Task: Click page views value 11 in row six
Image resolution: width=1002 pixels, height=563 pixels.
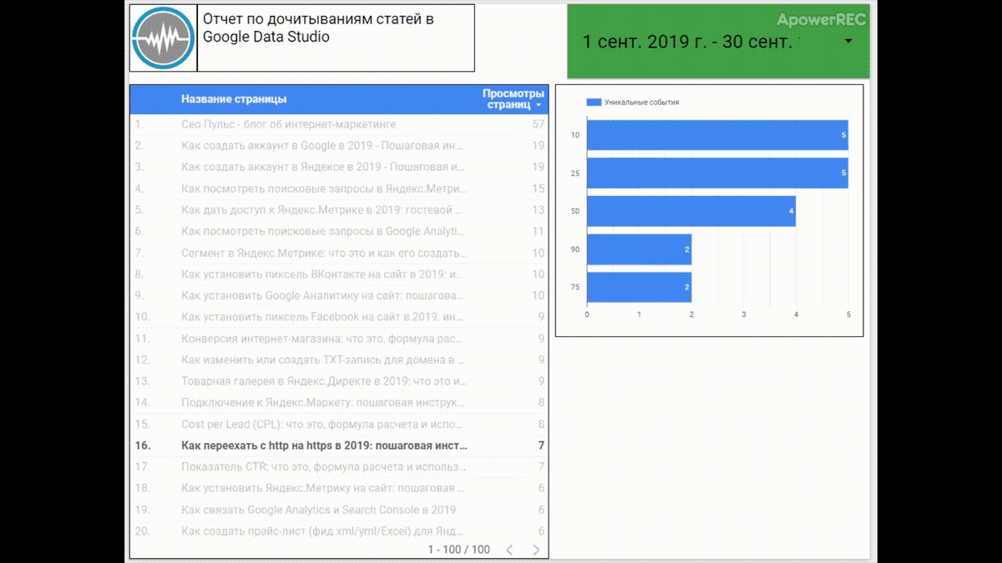Action: pyautogui.click(x=538, y=231)
